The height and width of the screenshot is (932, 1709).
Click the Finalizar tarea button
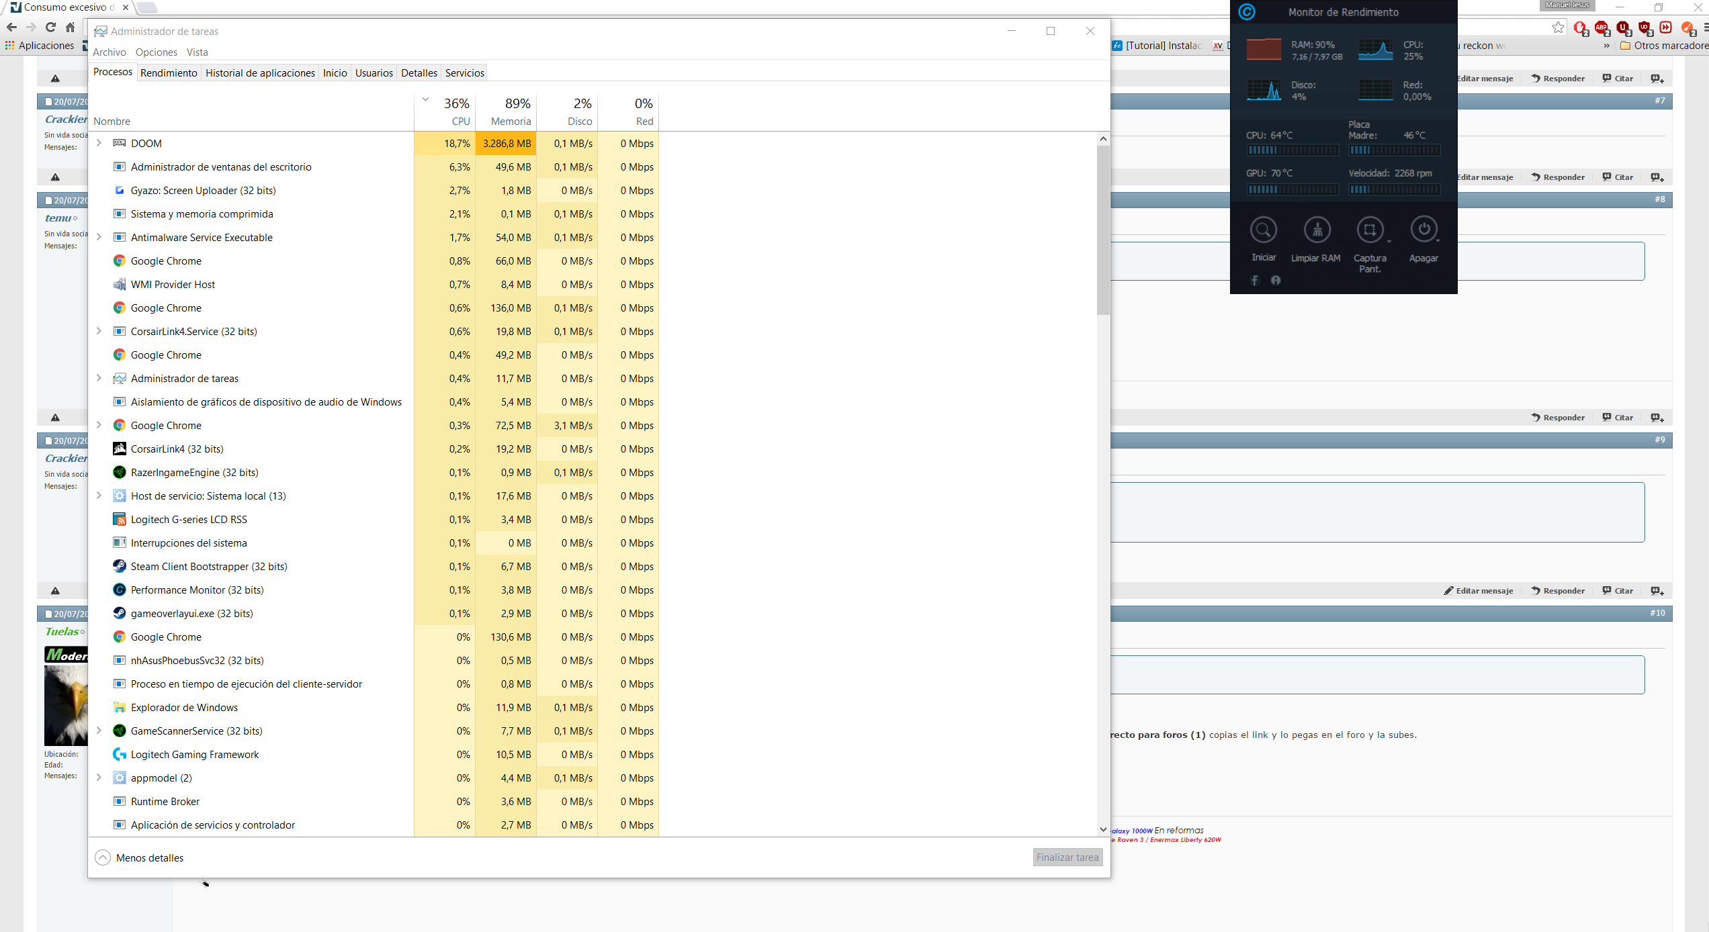1067,857
